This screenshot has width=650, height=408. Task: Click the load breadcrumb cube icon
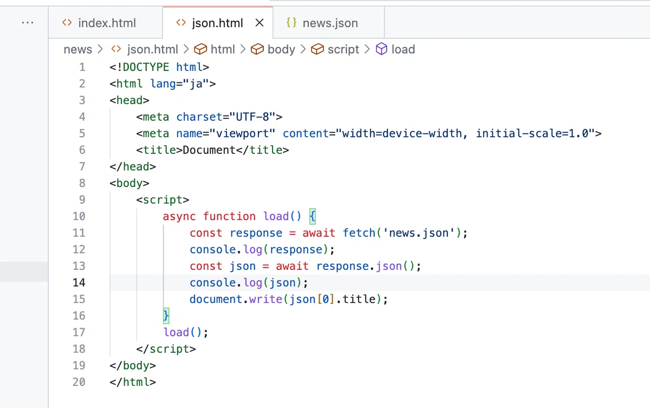(382, 49)
